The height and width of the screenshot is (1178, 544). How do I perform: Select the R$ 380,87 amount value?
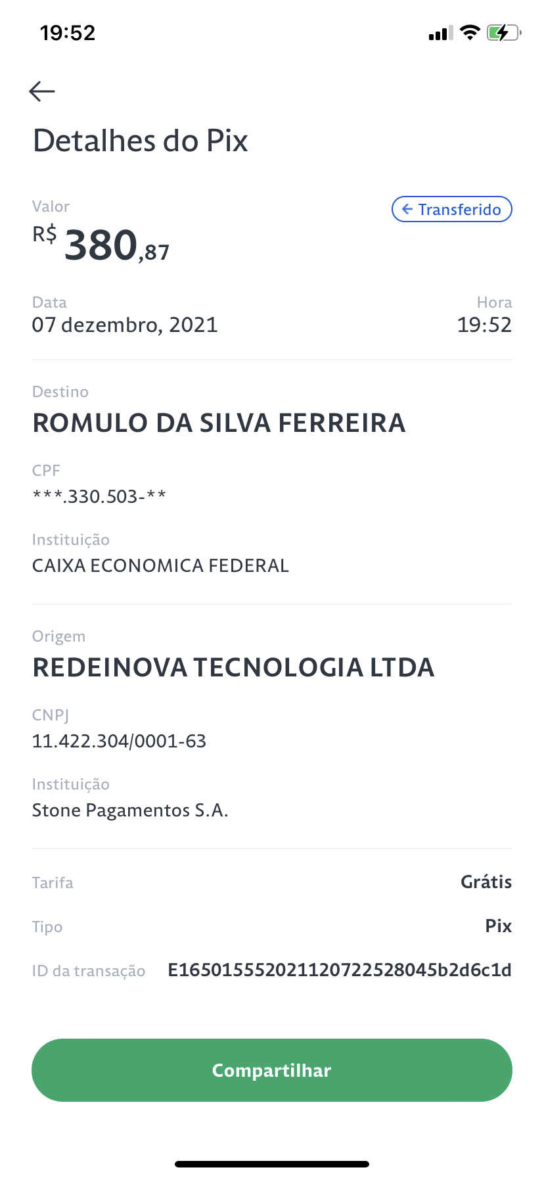[x=101, y=245]
